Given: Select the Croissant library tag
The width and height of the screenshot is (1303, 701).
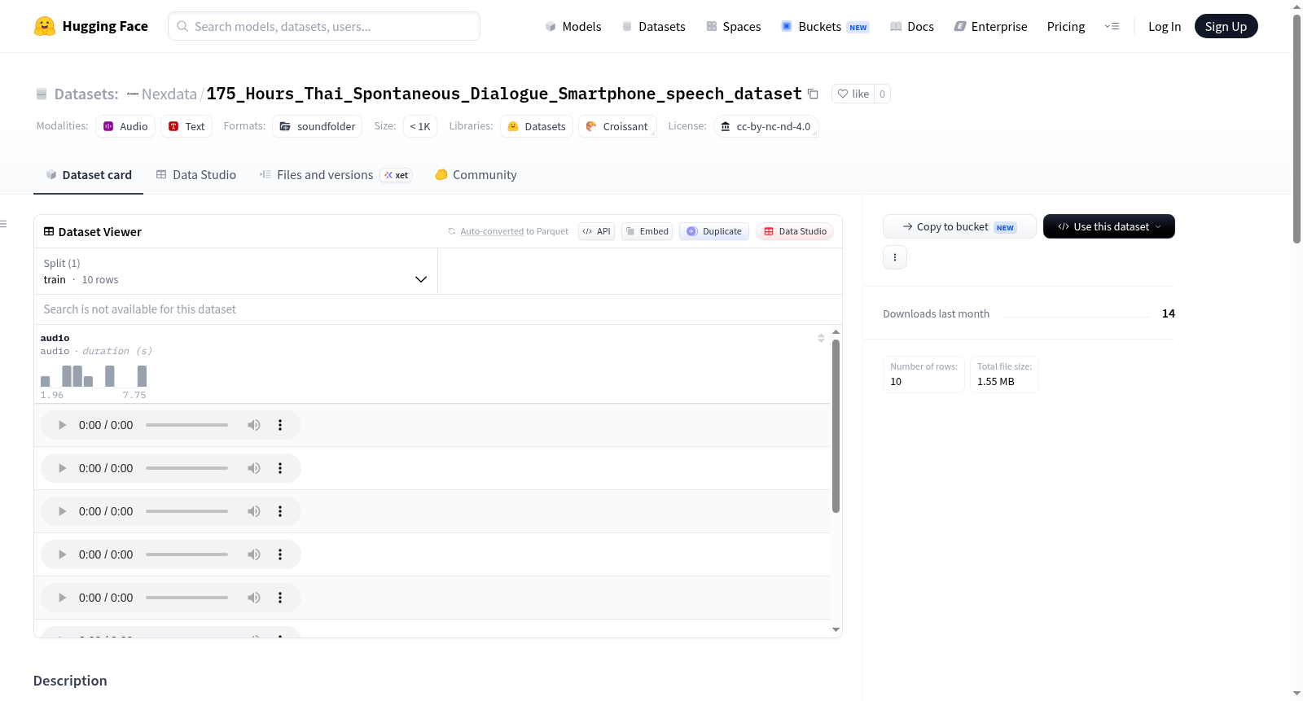Looking at the screenshot, I should coord(617,126).
